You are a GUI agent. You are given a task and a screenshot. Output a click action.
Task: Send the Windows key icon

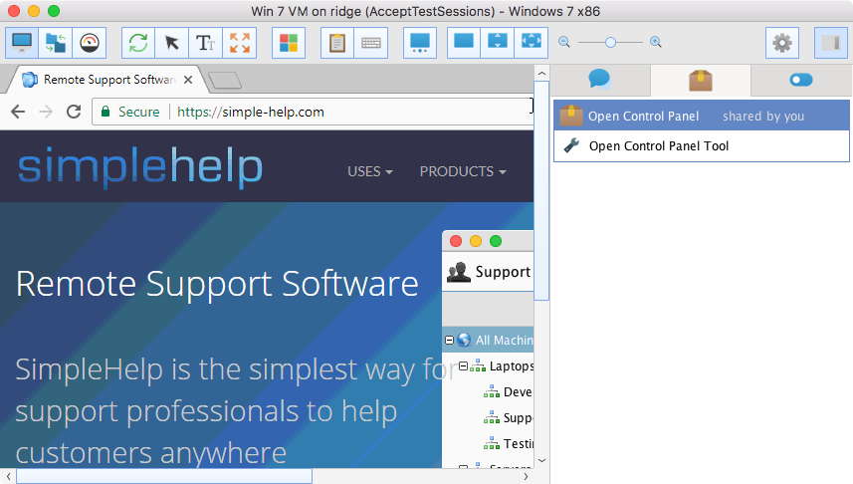coord(289,43)
